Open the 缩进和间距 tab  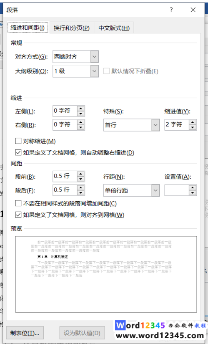pos(28,28)
